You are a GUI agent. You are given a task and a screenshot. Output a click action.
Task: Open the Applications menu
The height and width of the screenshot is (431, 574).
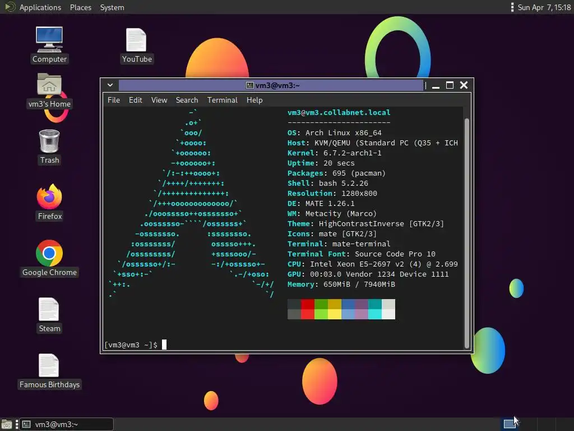pos(40,7)
